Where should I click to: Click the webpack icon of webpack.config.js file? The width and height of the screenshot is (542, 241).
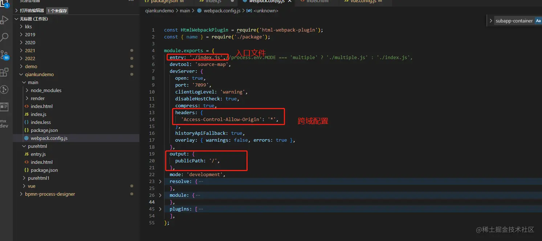click(x=27, y=138)
